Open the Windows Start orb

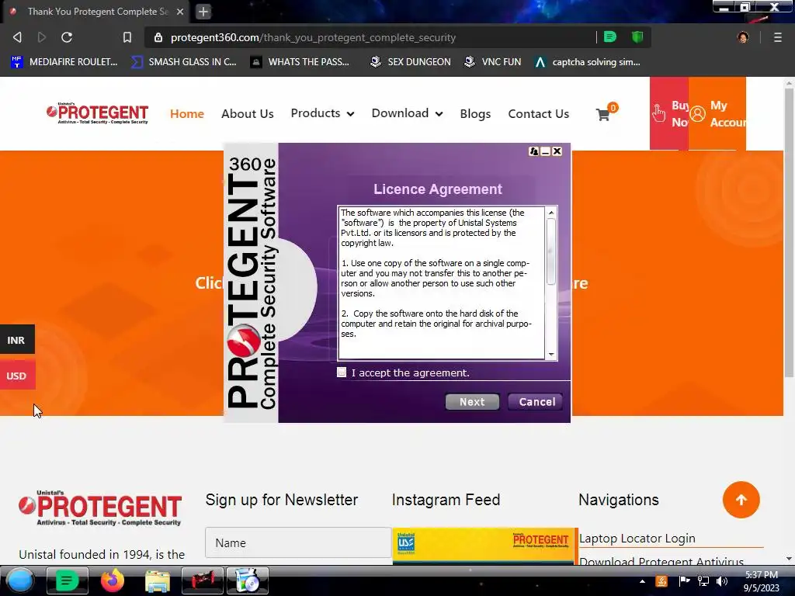point(20,580)
